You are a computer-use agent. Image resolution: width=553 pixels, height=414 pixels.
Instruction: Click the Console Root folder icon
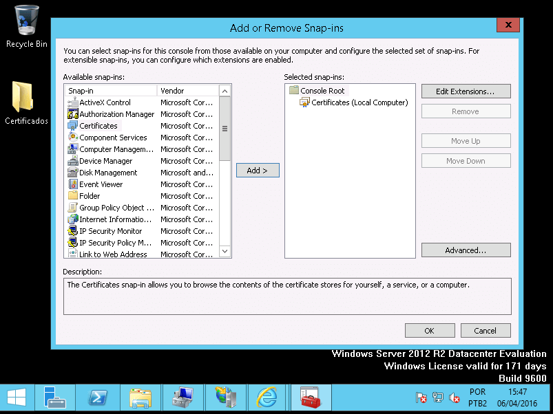click(x=294, y=90)
